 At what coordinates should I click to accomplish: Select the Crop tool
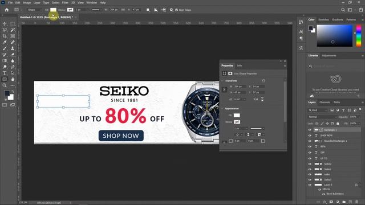coord(5,36)
